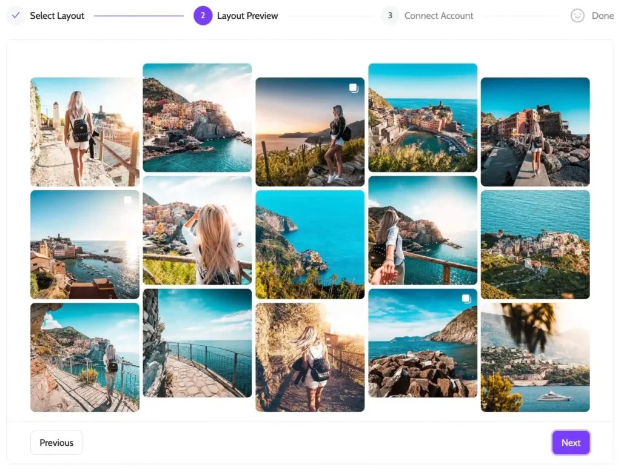Click the progress line between Select Layout and Layout Preview

click(x=138, y=16)
